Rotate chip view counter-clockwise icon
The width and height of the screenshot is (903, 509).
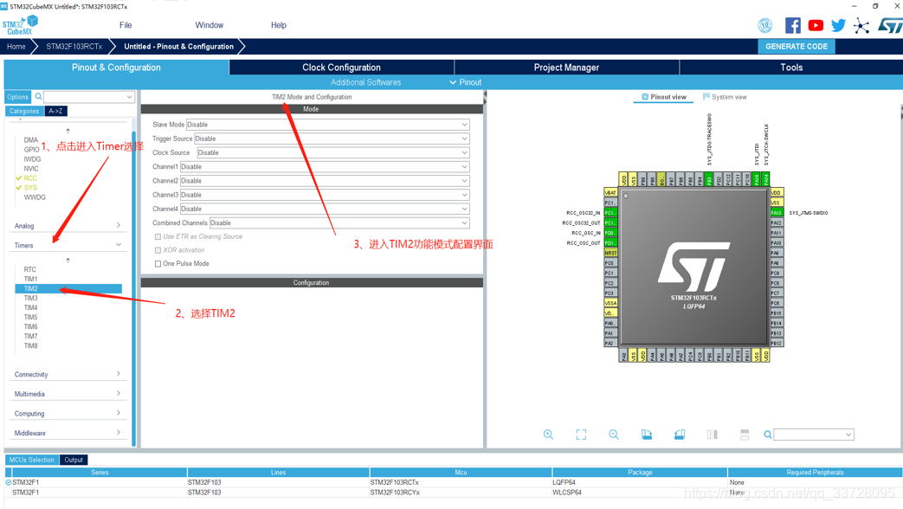coord(680,435)
